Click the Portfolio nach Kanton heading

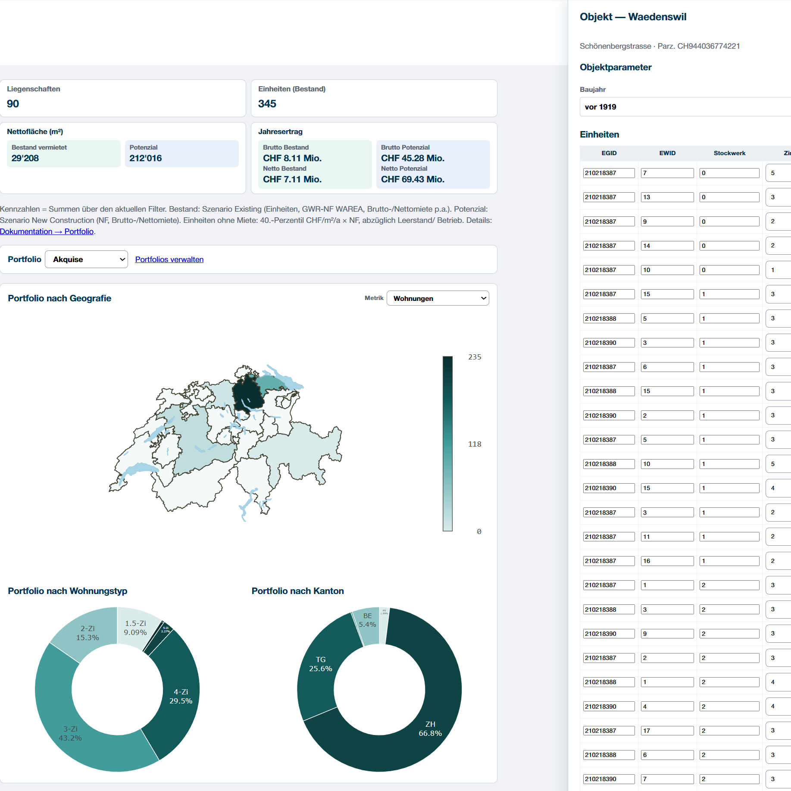(x=297, y=591)
